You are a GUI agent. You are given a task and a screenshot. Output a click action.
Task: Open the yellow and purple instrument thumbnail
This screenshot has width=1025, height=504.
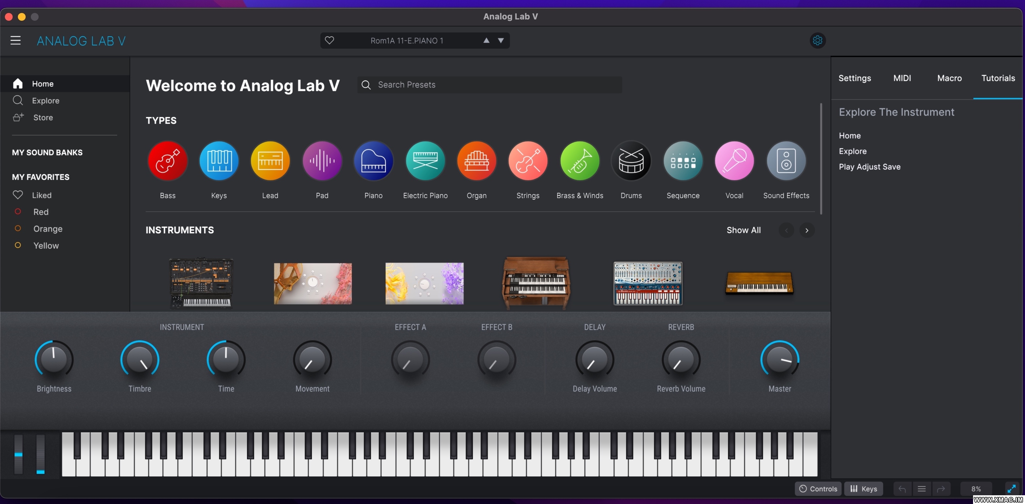[x=424, y=283]
